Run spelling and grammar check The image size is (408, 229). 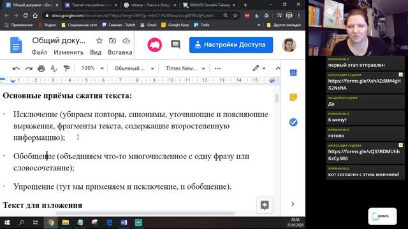pos(54,69)
